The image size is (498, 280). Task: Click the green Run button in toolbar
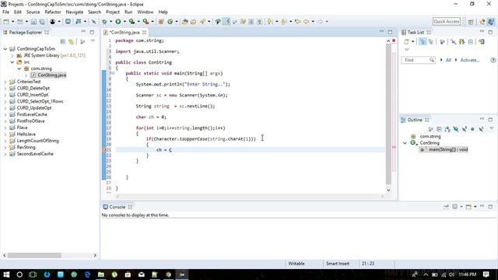pyautogui.click(x=118, y=22)
